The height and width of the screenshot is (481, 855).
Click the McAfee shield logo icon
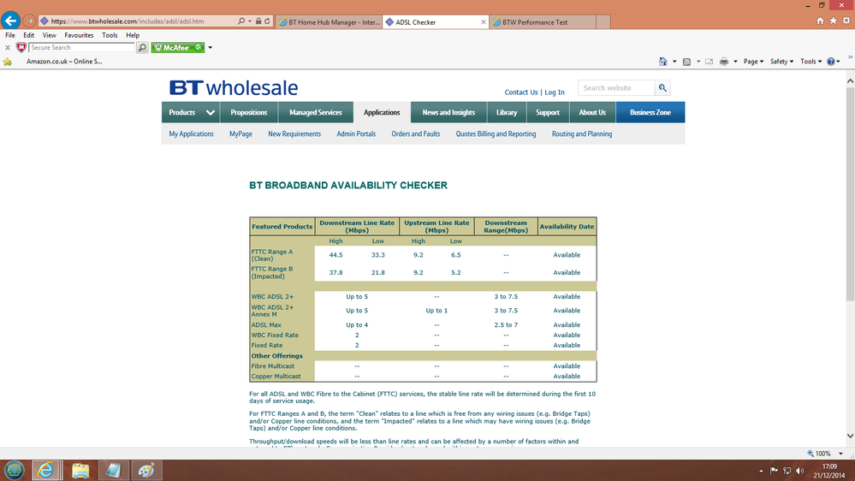pyautogui.click(x=21, y=48)
